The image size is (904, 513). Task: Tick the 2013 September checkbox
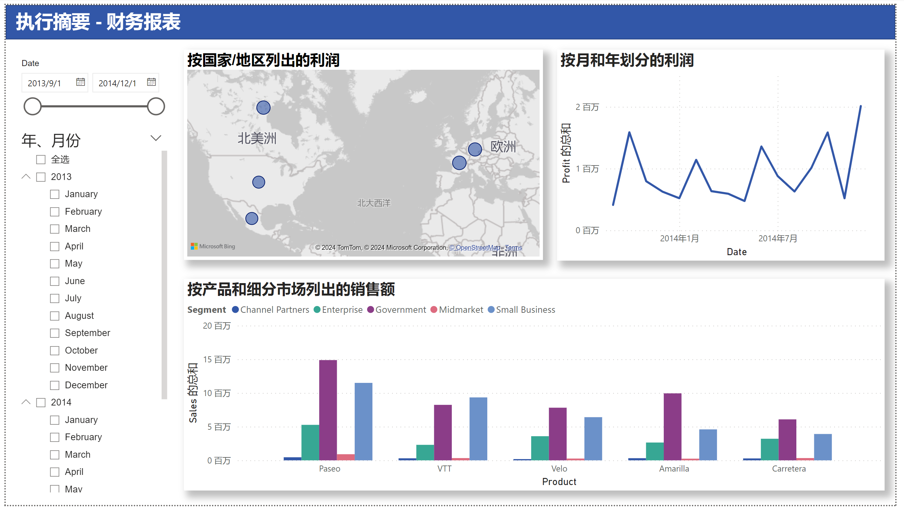coord(55,333)
